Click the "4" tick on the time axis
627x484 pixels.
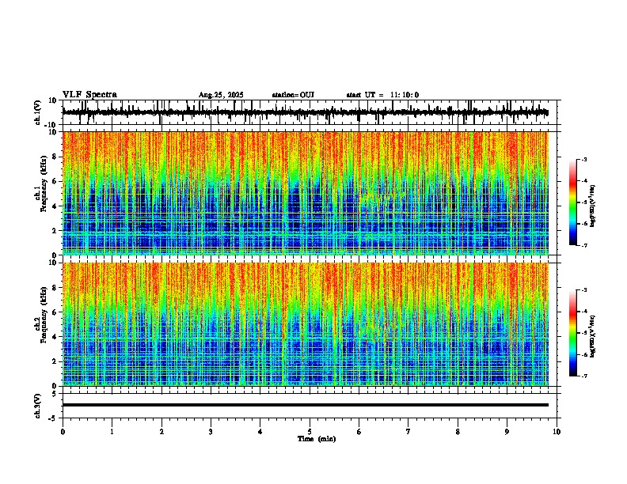click(x=260, y=432)
